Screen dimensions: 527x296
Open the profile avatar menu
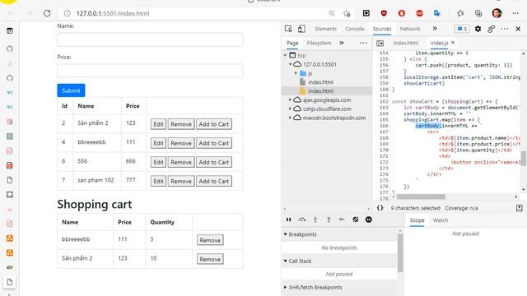(497, 13)
